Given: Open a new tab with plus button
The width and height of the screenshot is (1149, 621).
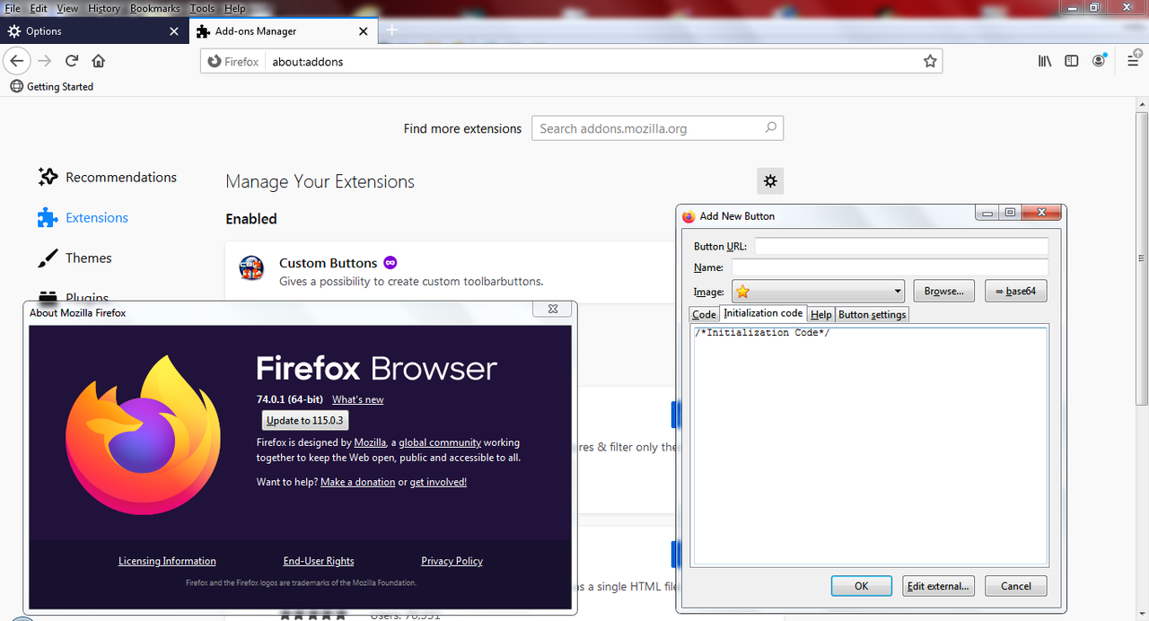Looking at the screenshot, I should click(x=392, y=31).
